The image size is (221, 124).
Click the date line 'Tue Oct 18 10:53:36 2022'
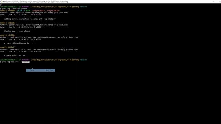[x=21, y=27]
